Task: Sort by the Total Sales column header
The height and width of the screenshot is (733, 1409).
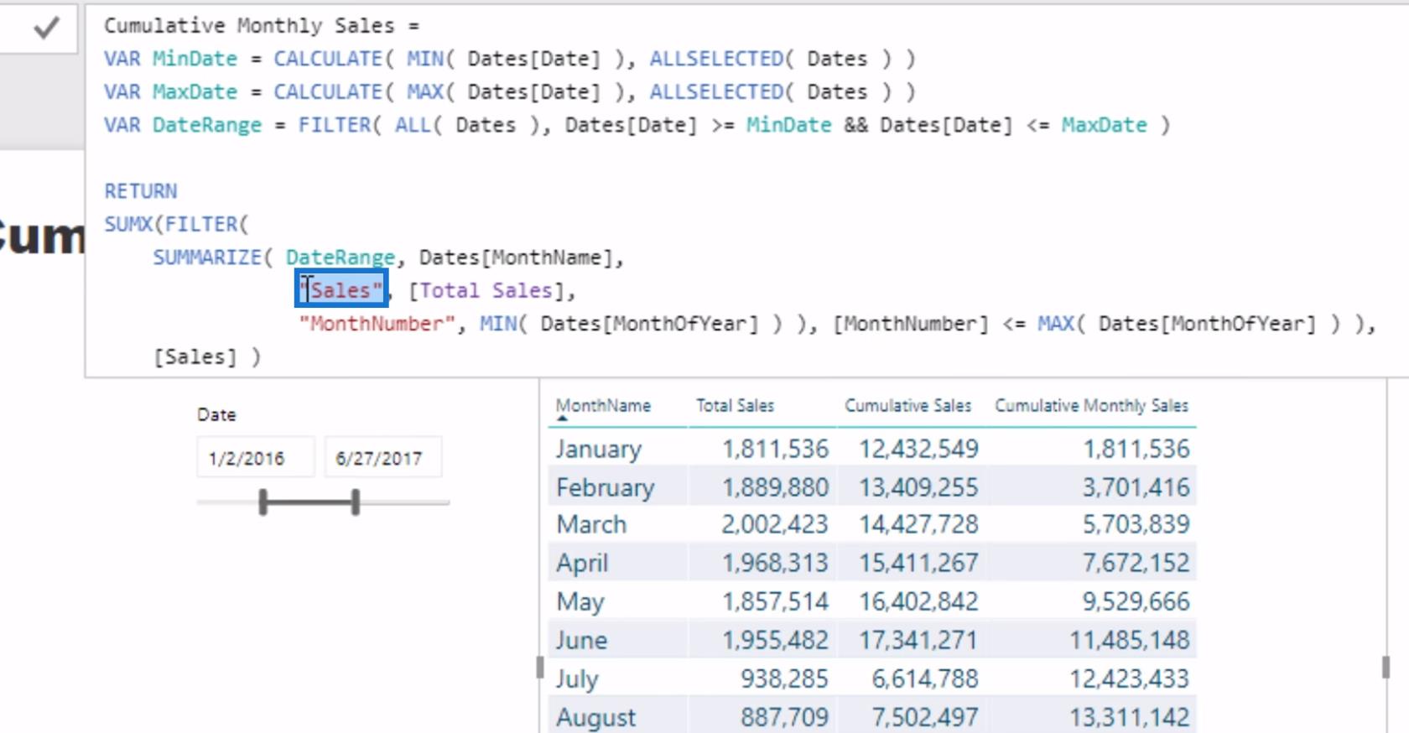Action: [x=735, y=406]
